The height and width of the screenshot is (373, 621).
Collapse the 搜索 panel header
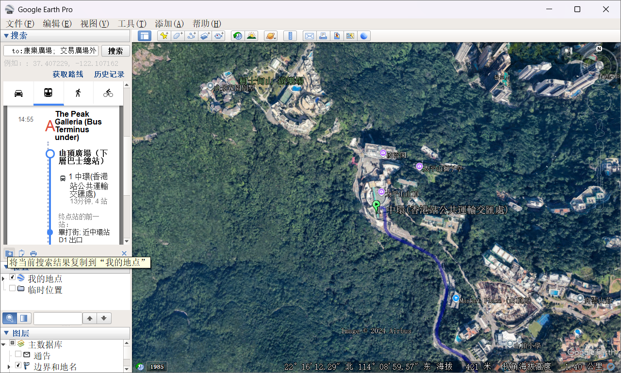click(65, 36)
